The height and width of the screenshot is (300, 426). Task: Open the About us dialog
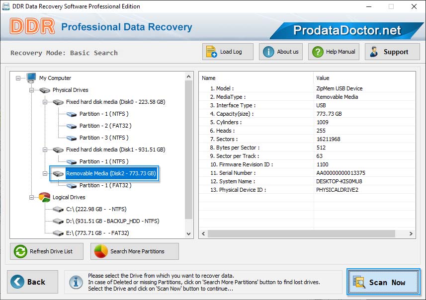click(x=281, y=52)
